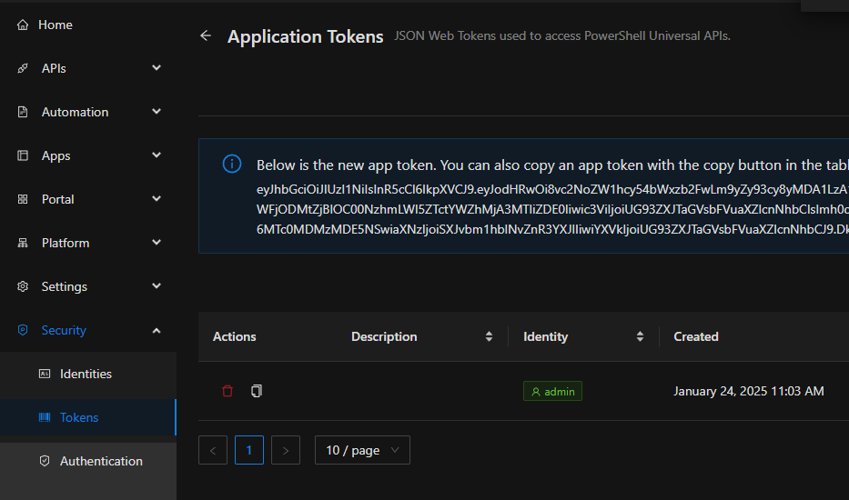
Task: Open the Identities menu item
Action: pyautogui.click(x=86, y=374)
